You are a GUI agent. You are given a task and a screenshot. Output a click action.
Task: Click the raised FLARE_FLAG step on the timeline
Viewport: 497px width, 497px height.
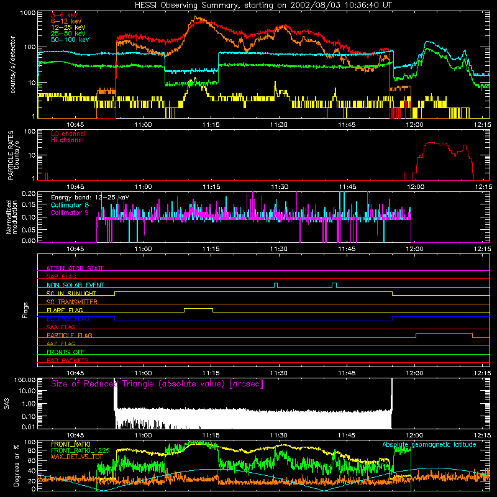[198, 308]
